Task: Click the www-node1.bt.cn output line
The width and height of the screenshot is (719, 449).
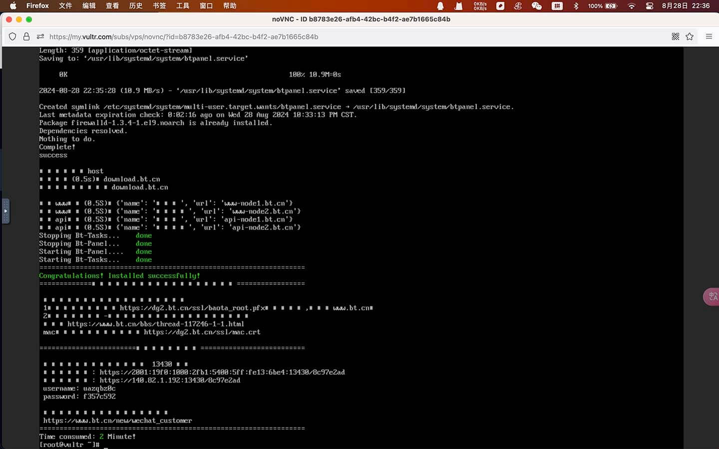Action: [x=166, y=203]
